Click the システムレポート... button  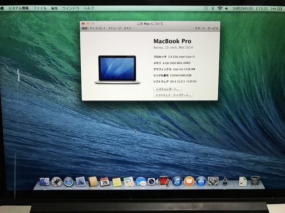tap(168, 89)
